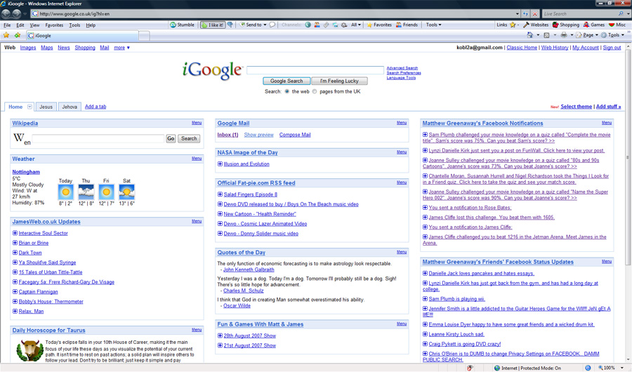
Task: Open the File menu
Action: [7, 25]
